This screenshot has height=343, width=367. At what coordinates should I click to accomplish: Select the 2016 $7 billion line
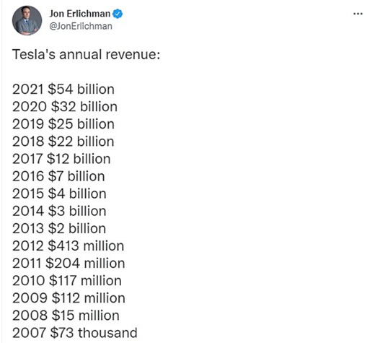pos(58,176)
